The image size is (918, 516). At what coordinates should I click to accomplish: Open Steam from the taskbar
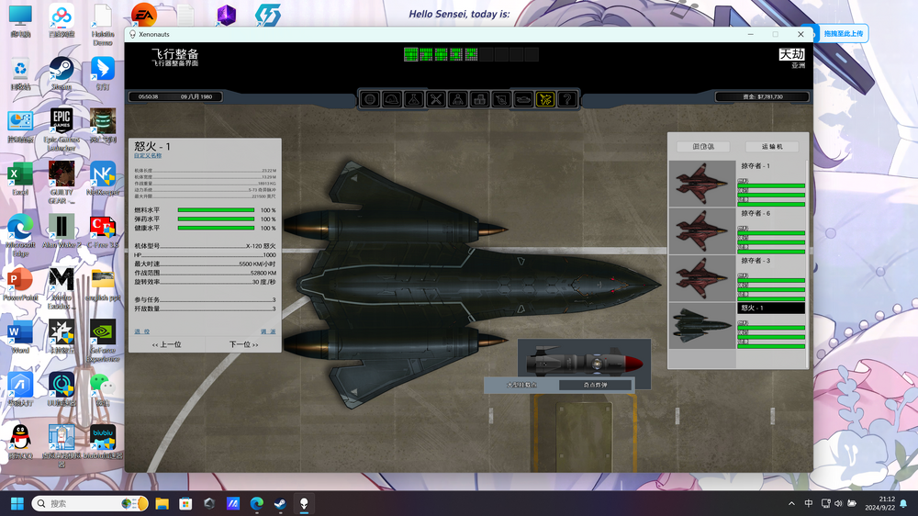point(280,504)
